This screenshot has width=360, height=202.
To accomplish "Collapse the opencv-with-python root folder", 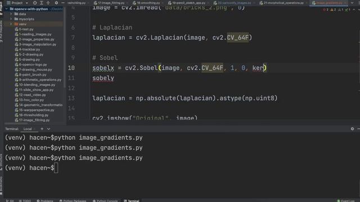I will [6, 9].
